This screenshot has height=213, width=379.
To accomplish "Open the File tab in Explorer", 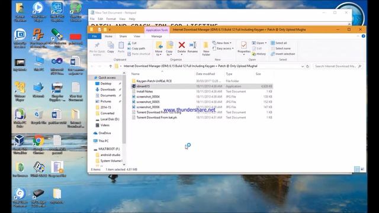I will tap(95, 36).
